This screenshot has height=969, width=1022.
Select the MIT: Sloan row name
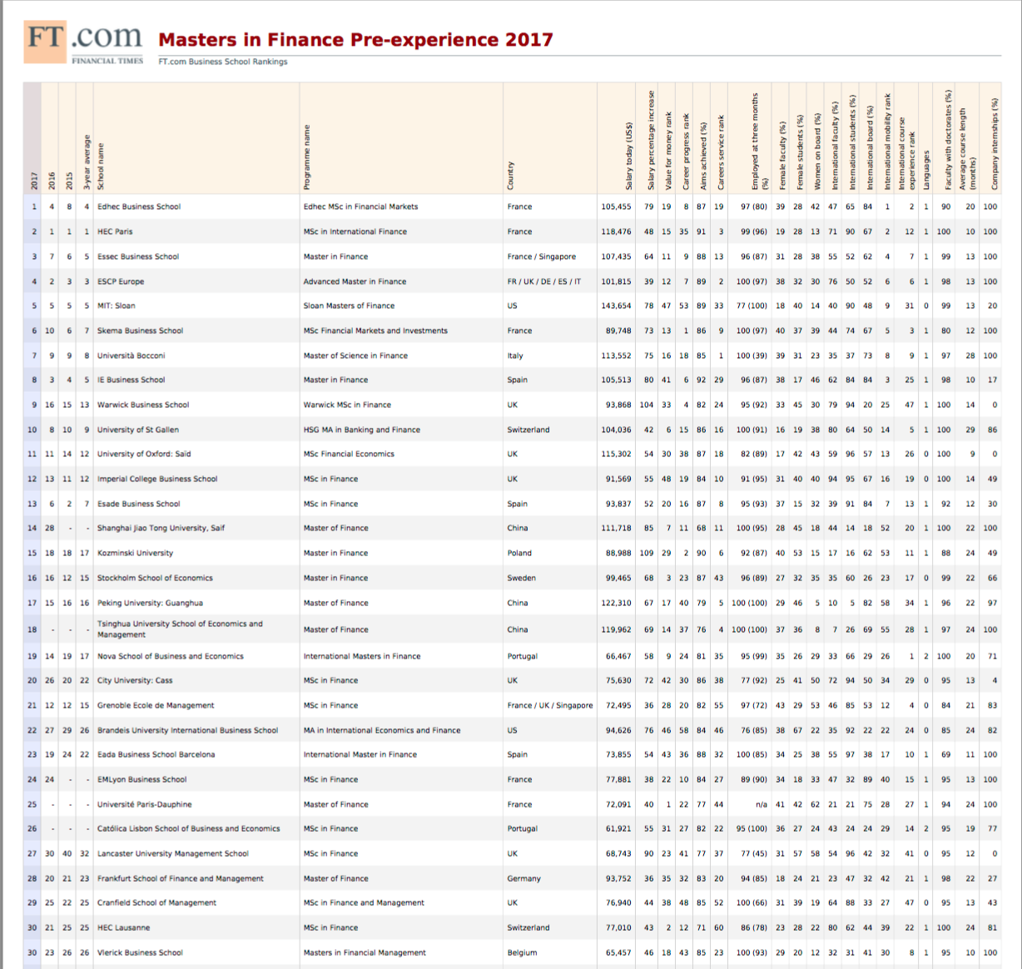[x=116, y=306]
